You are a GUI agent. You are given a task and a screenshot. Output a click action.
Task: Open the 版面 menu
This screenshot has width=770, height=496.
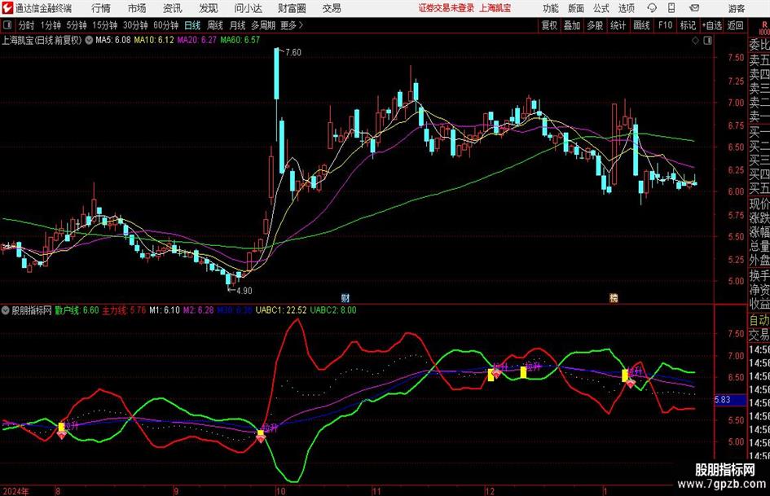point(576,8)
